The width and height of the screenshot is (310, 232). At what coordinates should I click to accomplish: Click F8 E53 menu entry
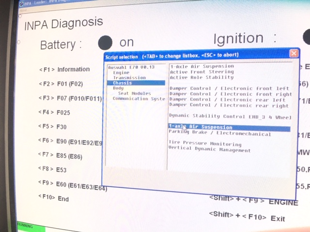(x=52, y=169)
